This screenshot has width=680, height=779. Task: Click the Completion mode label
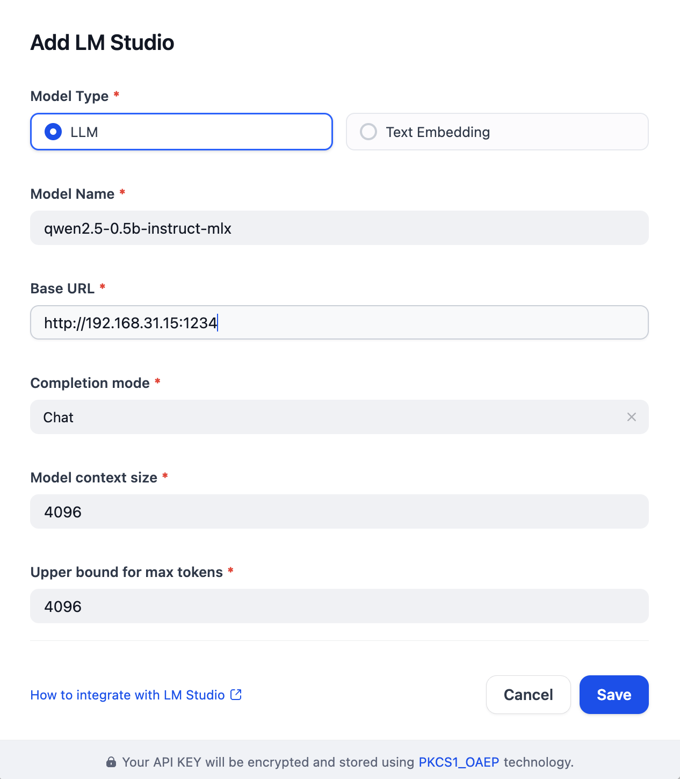[90, 383]
